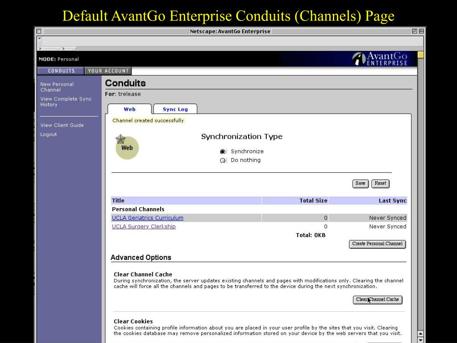Viewport: 457px width, 343px height.
Task: Click the Web spiderweb conduit icon
Action: (x=127, y=146)
